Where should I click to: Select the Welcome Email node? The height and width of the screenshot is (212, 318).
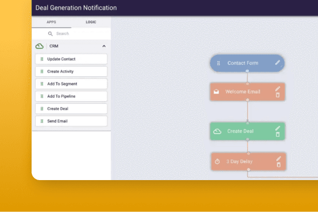coord(248,92)
